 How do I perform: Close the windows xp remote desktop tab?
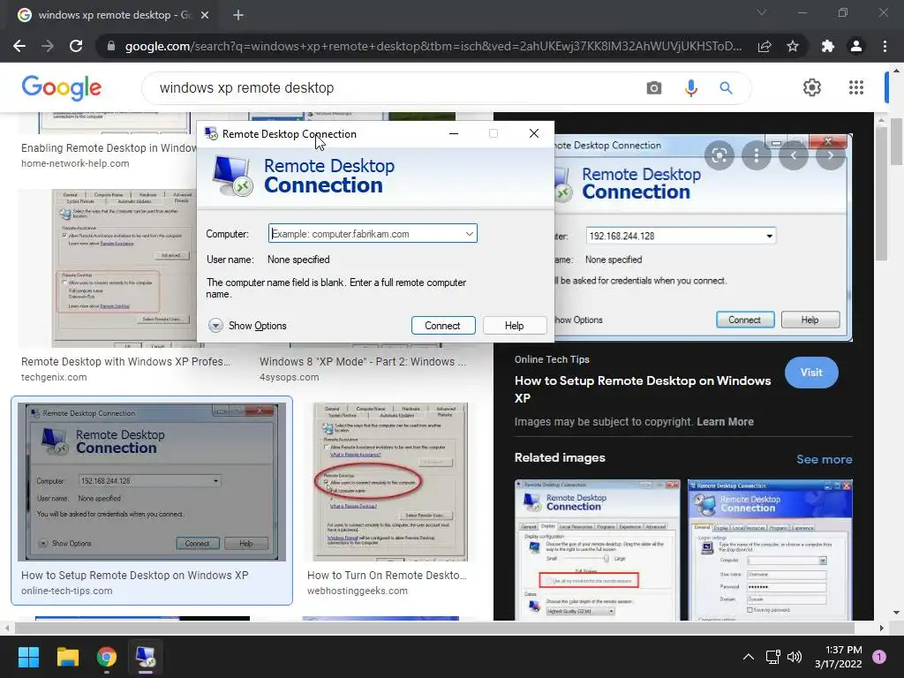point(205,15)
